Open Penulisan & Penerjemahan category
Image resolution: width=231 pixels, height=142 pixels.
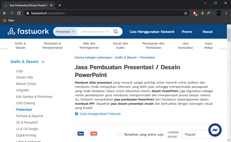(52, 46)
